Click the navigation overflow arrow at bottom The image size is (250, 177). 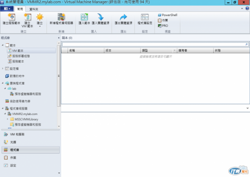(x=59, y=173)
